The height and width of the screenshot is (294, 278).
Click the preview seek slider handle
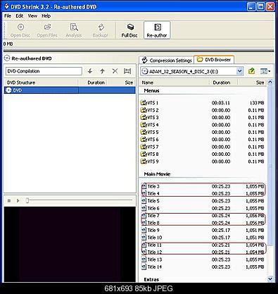27,200
